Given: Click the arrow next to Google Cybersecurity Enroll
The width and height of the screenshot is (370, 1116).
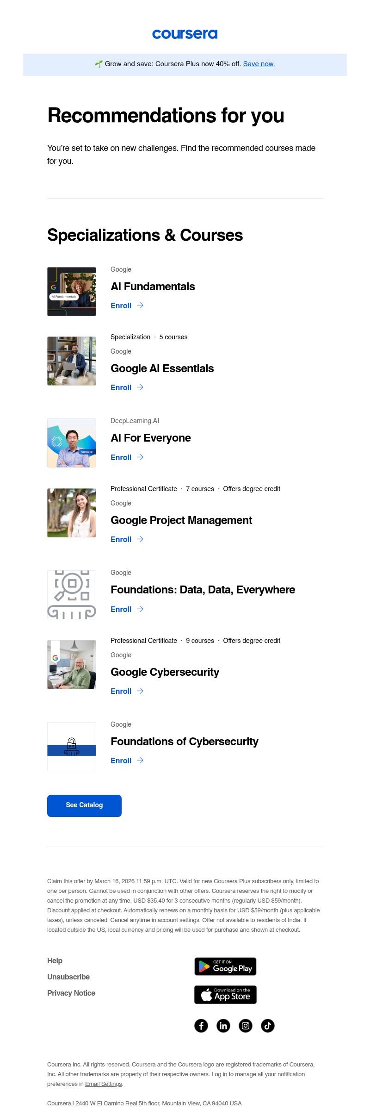Looking at the screenshot, I should [x=140, y=691].
